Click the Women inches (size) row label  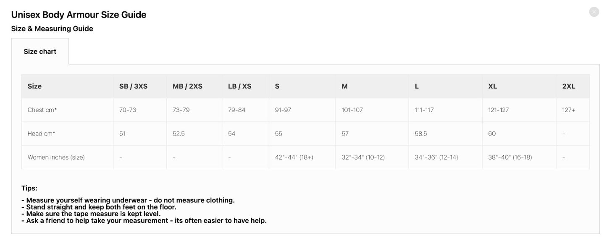click(56, 157)
